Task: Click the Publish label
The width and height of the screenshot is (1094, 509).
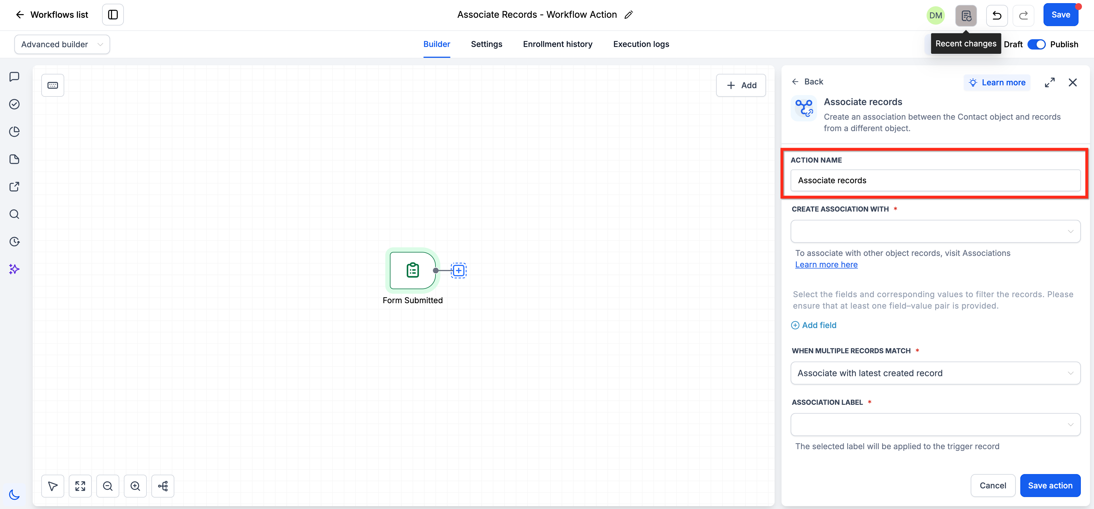Action: 1064,45
